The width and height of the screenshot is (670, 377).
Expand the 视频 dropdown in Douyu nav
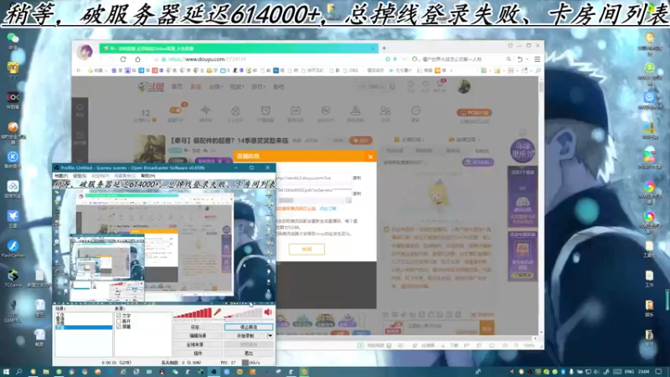tap(237, 87)
